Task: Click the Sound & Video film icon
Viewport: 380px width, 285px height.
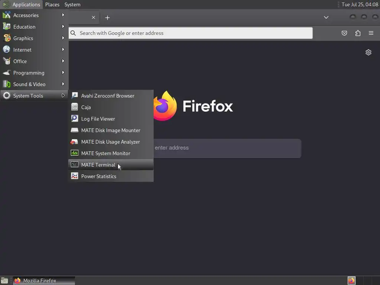Action: coord(7,84)
